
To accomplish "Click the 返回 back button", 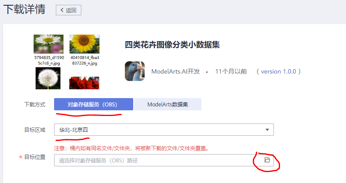I will coord(69,10).
